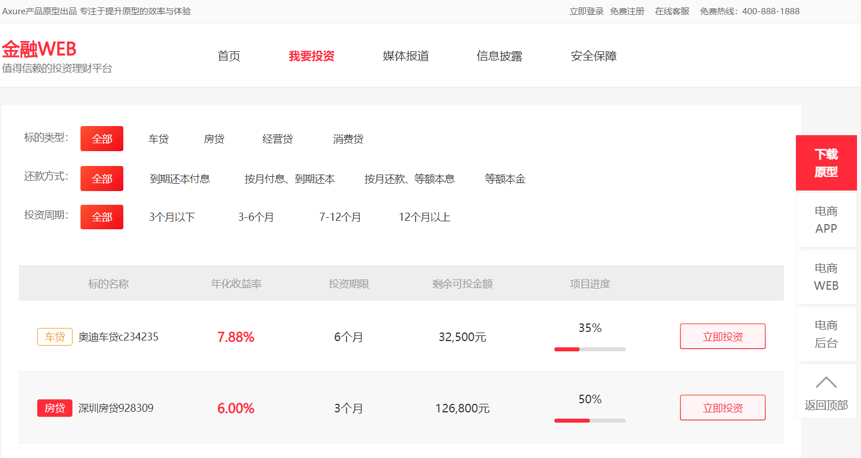Click the orange 车贷 tag badge

(x=55, y=337)
